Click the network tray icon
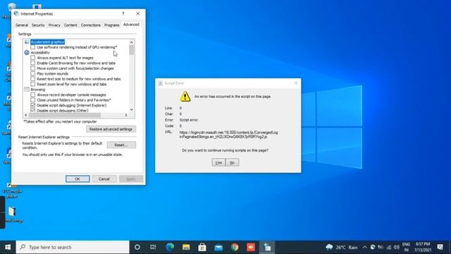This screenshot has width=451, height=254. (x=388, y=247)
